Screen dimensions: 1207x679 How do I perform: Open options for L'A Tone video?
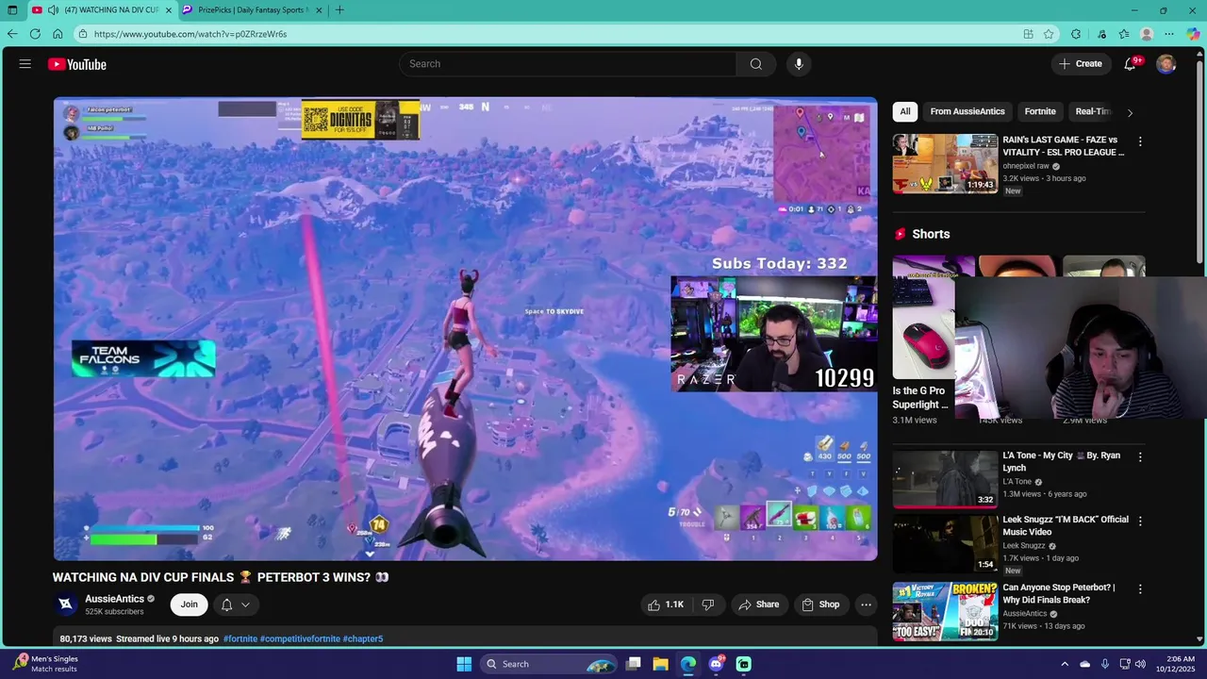1140,457
